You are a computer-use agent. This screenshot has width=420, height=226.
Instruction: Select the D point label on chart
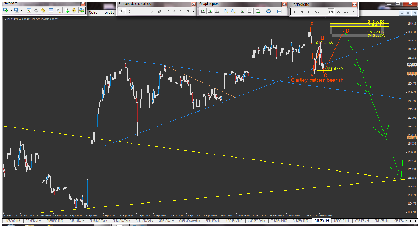pyautogui.click(x=347, y=31)
